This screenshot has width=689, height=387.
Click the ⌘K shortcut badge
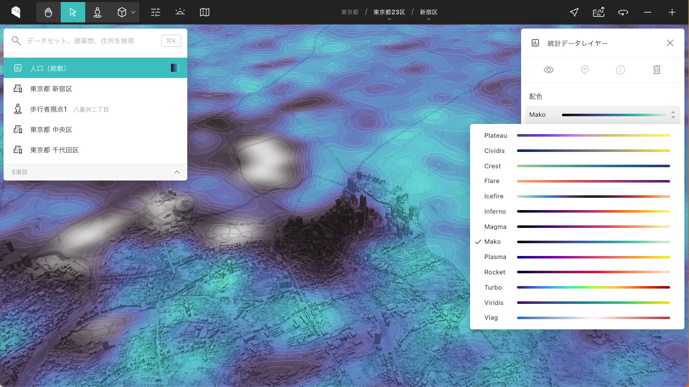171,41
